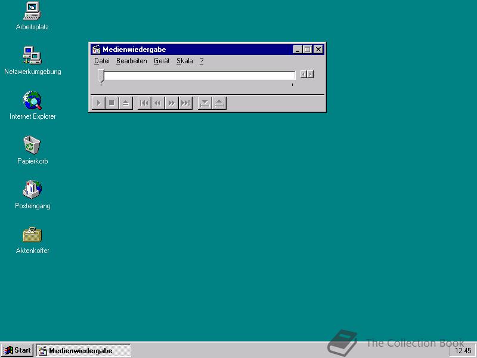Open the Gerät menu
This screenshot has height=358, width=477.
click(162, 61)
